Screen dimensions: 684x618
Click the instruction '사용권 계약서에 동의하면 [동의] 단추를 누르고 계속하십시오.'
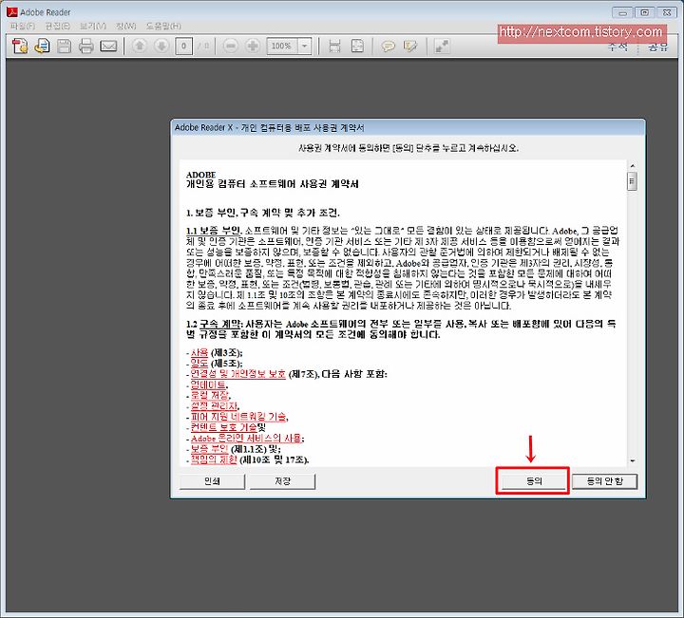408,148
